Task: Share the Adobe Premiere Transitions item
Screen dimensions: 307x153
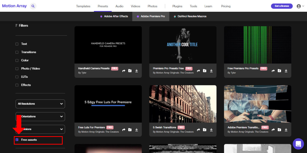Action: click(x=273, y=130)
